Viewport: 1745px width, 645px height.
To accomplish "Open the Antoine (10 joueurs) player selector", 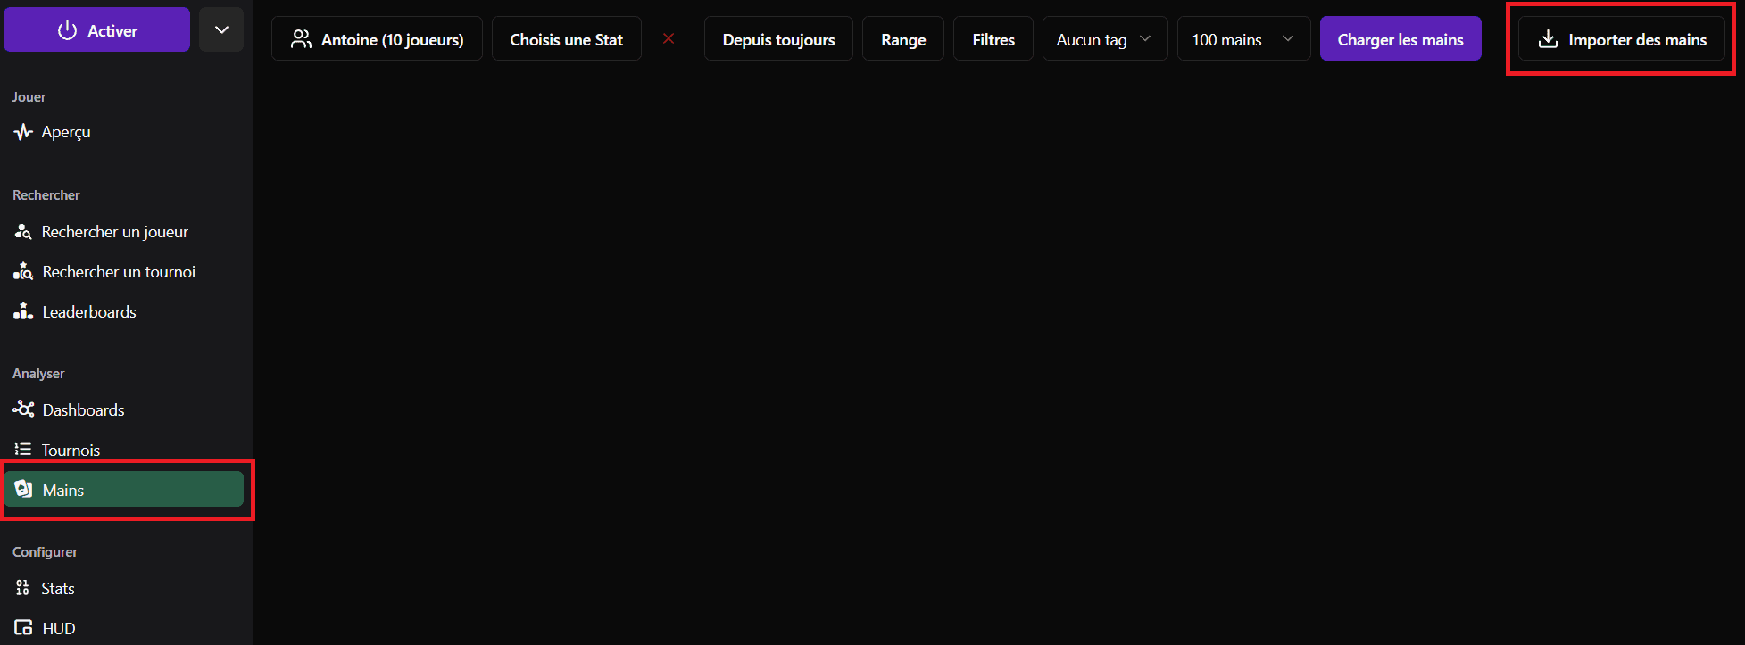I will coord(377,39).
